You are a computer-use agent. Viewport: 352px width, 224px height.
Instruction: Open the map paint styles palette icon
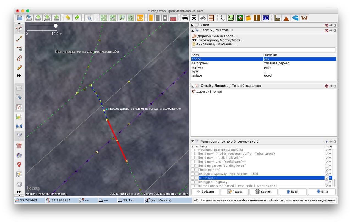point(19,155)
